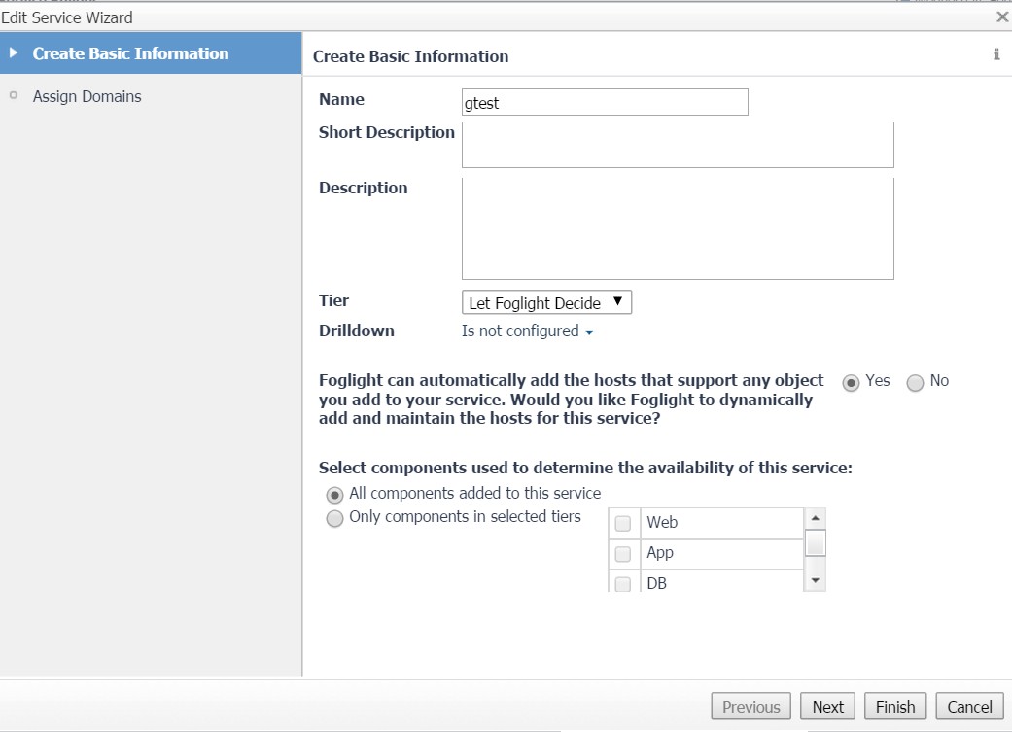The image size is (1012, 732).
Task: Click tier list scrollbar up arrow
Action: click(x=816, y=518)
